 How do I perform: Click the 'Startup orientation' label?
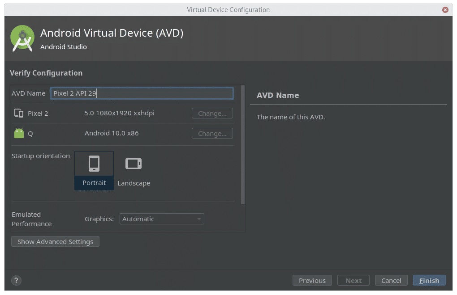41,156
